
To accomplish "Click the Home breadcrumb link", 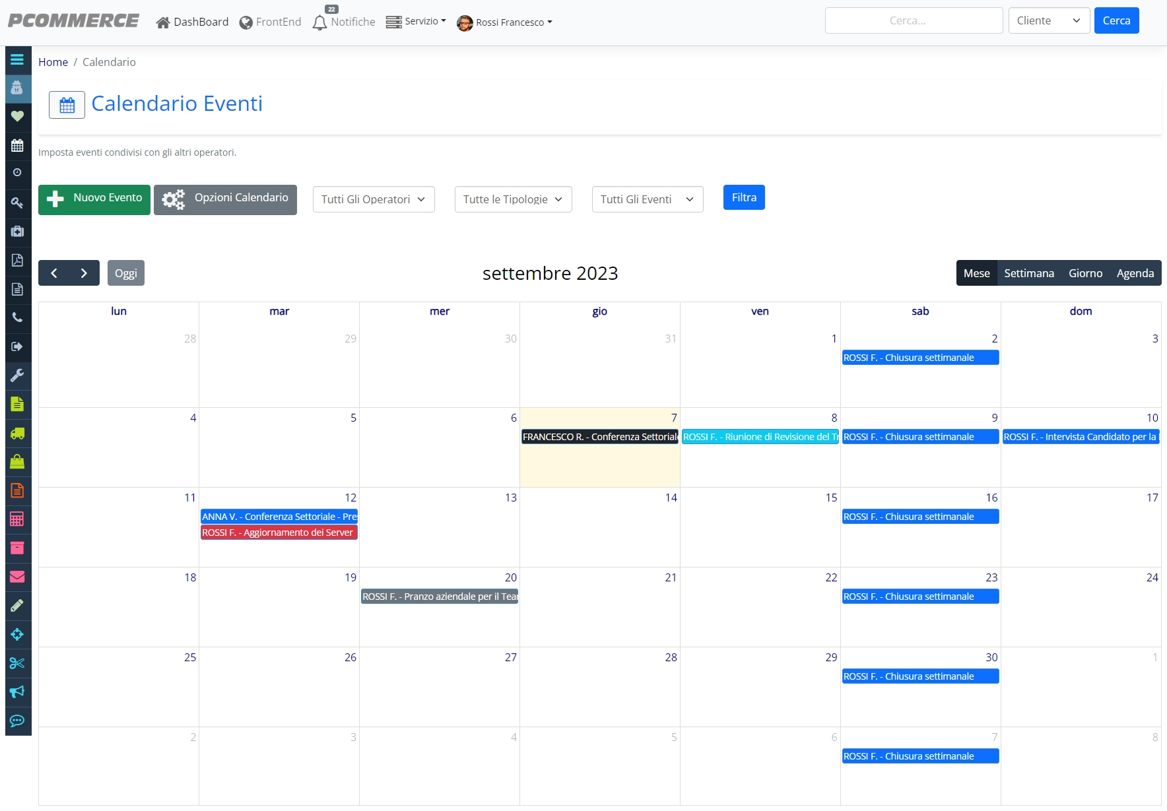I will (x=53, y=62).
